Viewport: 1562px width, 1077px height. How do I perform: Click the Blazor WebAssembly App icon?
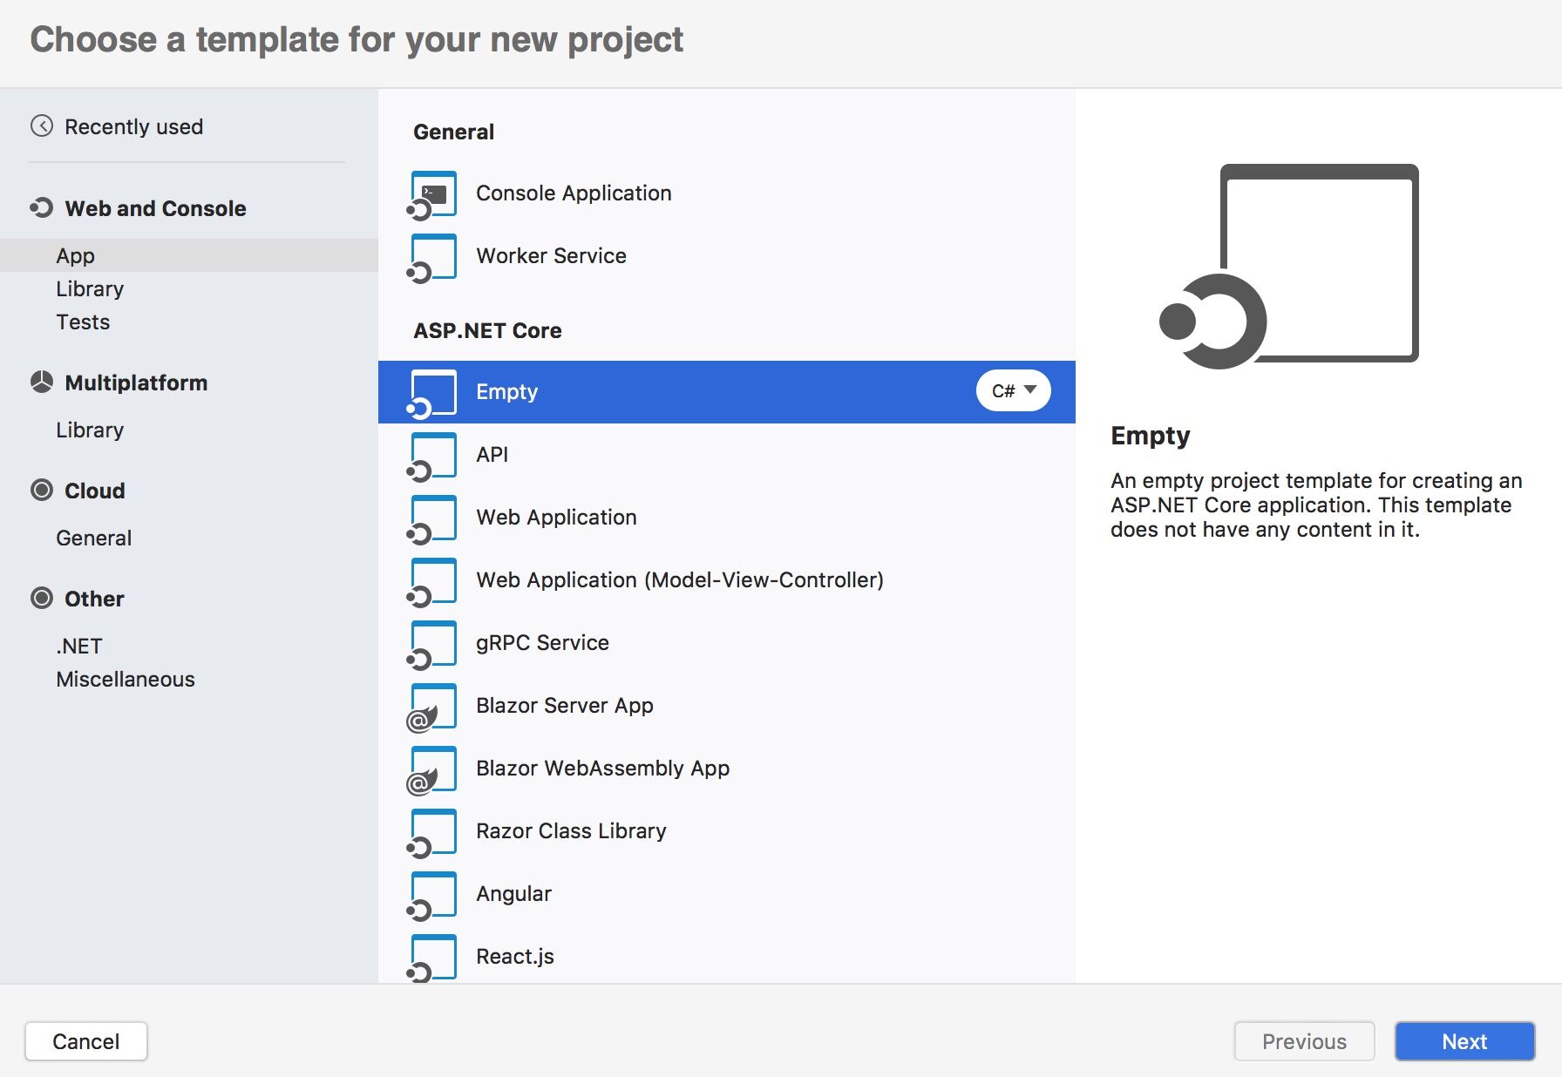(432, 768)
